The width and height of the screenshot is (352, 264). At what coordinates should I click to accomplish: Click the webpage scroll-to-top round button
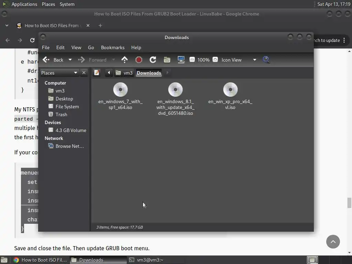click(x=333, y=242)
